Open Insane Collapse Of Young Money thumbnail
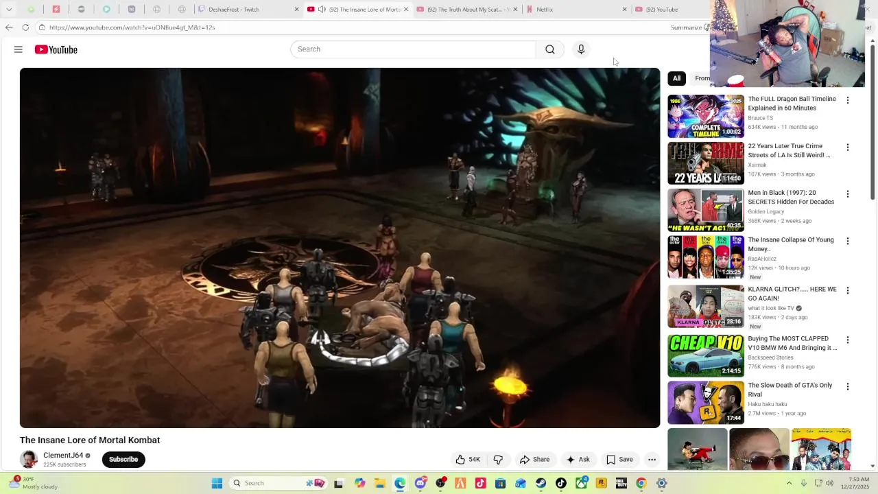Image resolution: width=878 pixels, height=494 pixels. tap(706, 257)
